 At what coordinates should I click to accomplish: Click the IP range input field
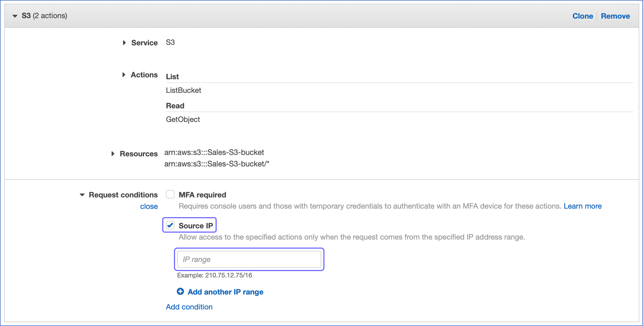[x=249, y=259]
